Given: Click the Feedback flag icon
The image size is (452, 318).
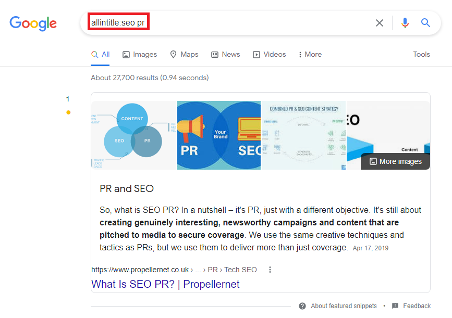Looking at the screenshot, I should (x=395, y=306).
